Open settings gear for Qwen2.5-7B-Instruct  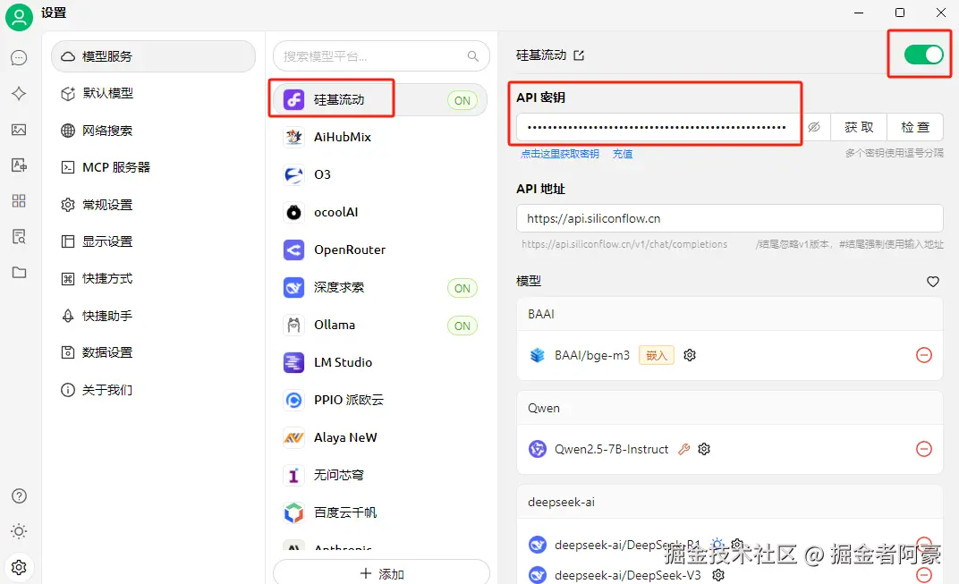[704, 450]
